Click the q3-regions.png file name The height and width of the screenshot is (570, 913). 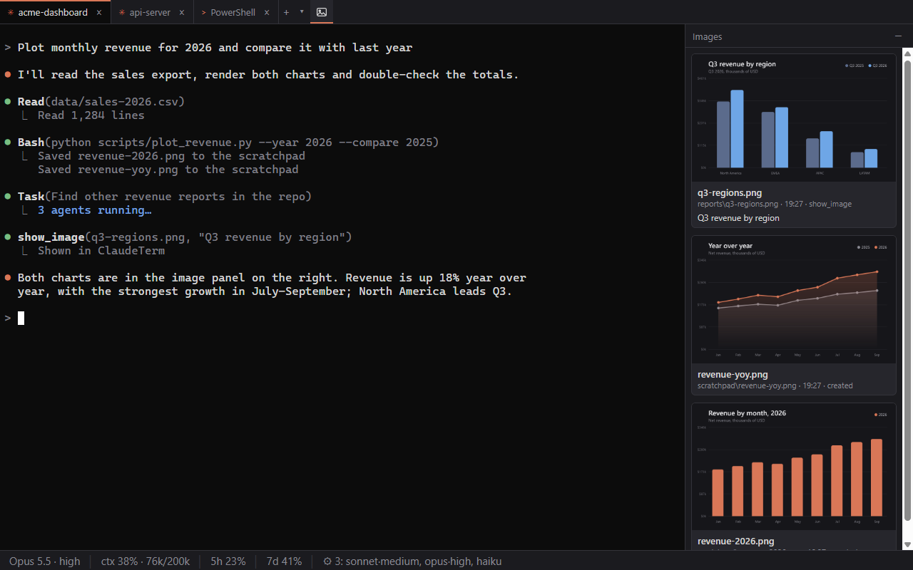coord(730,192)
